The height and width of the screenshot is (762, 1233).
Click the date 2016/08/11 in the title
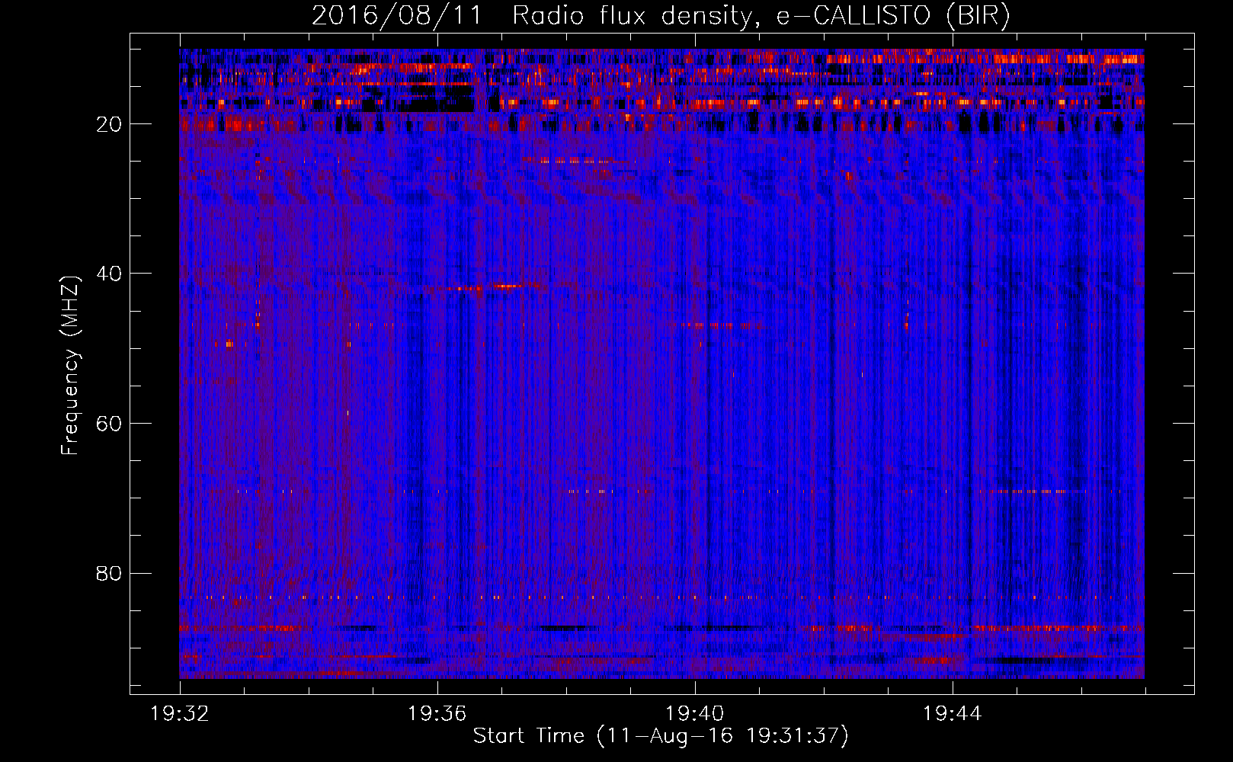pyautogui.click(x=396, y=16)
